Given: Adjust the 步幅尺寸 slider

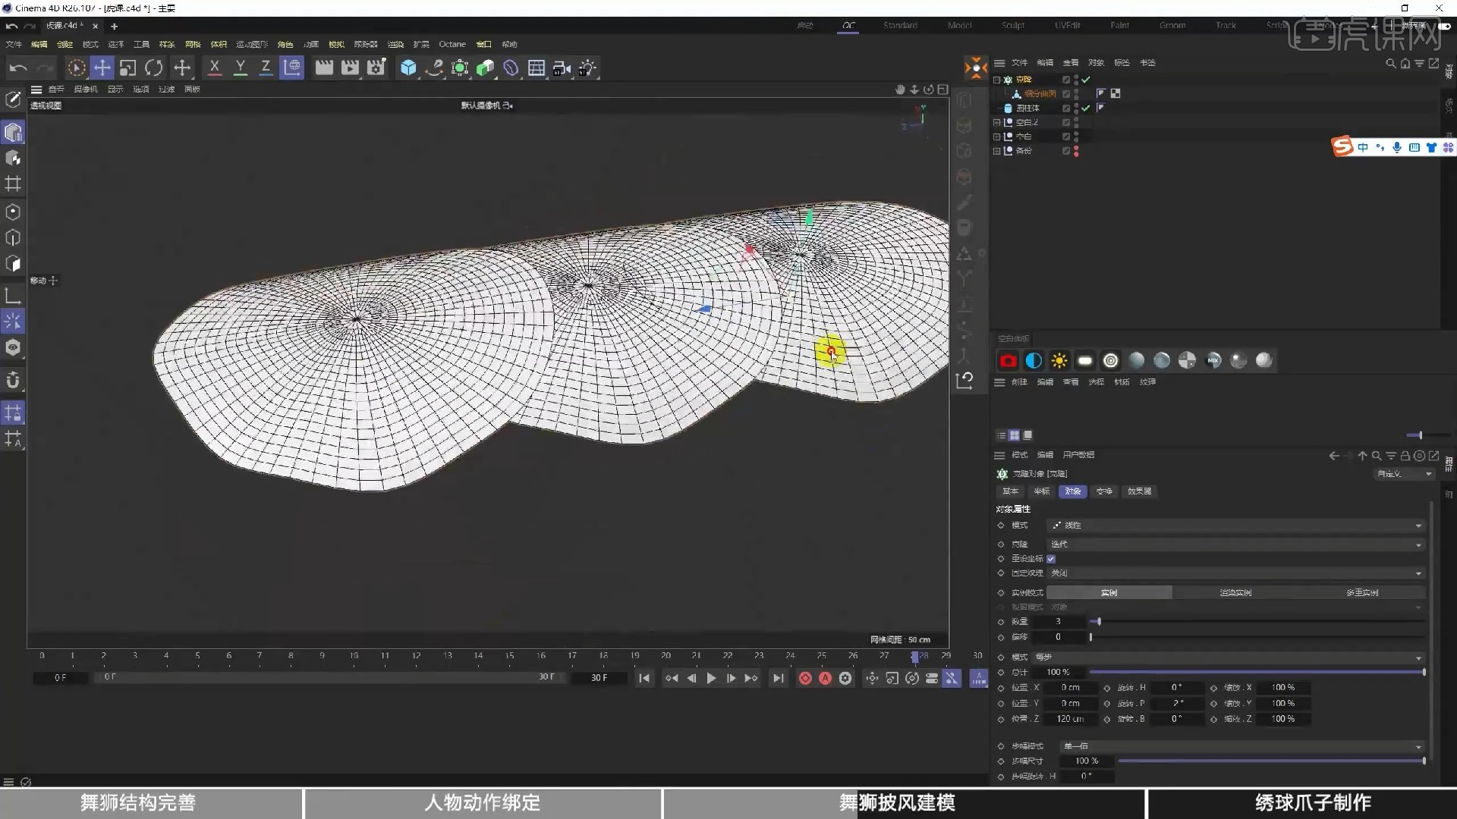Looking at the screenshot, I should tap(1271, 761).
